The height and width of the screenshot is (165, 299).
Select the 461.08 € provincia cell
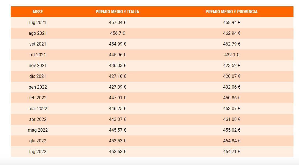(231, 119)
